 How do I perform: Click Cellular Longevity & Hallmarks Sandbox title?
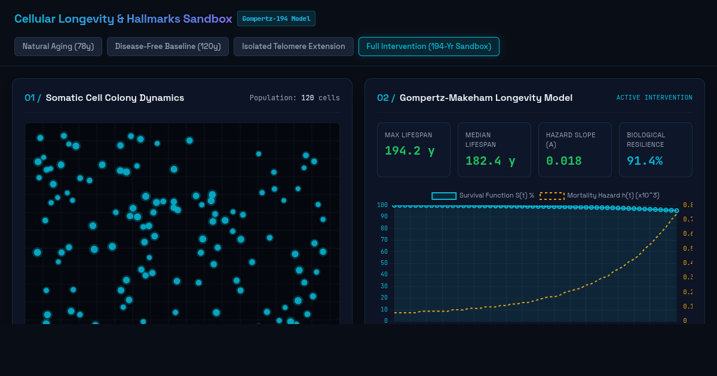pyautogui.click(x=123, y=19)
